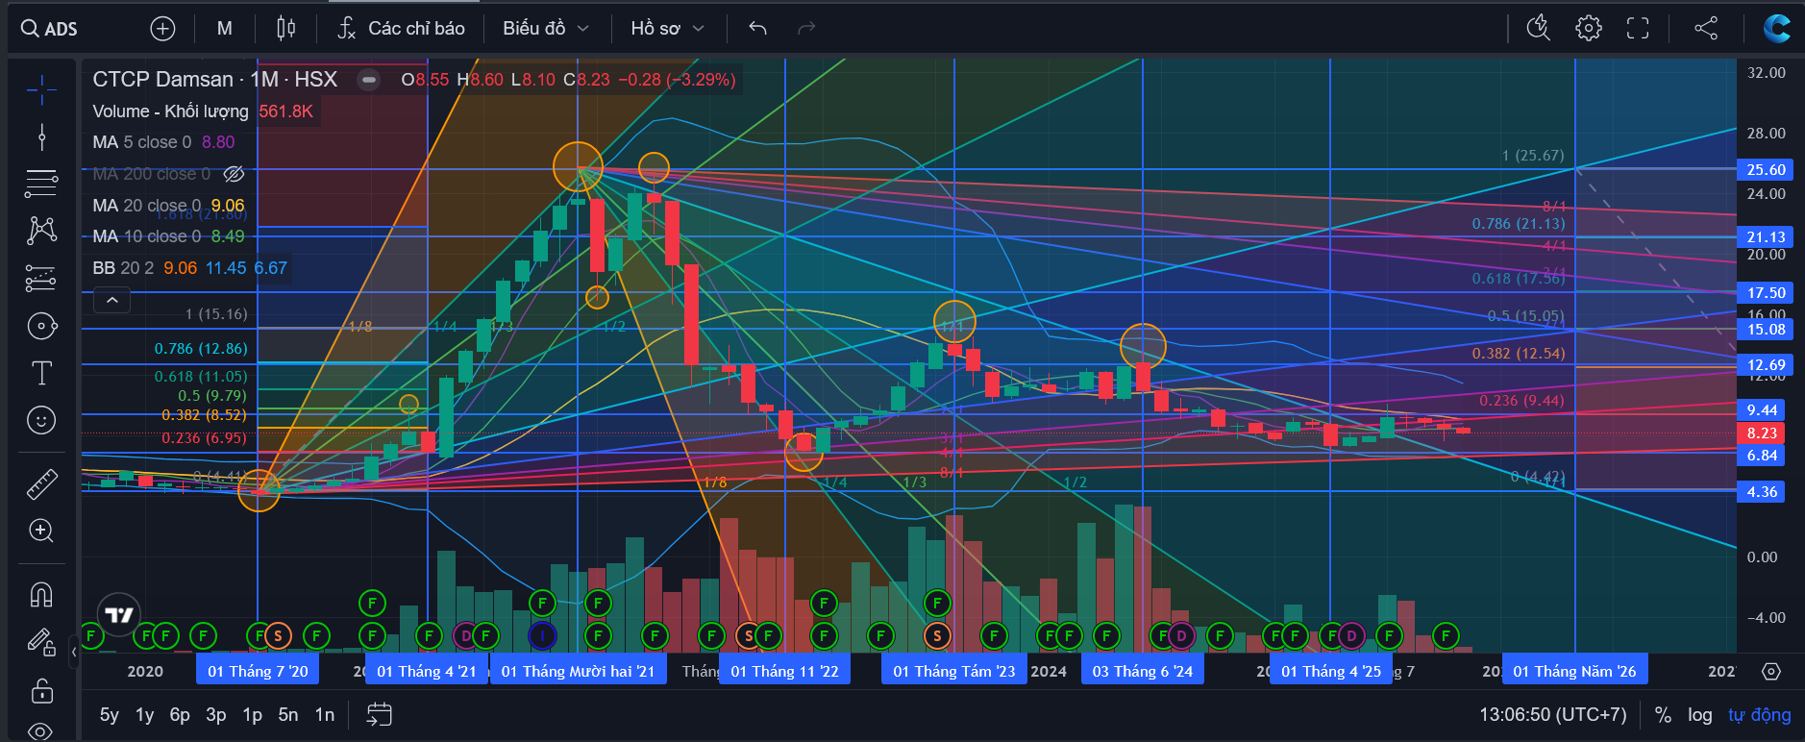Click the 4.36 price label
Viewport: 1805px width, 742px height.
click(x=1762, y=492)
